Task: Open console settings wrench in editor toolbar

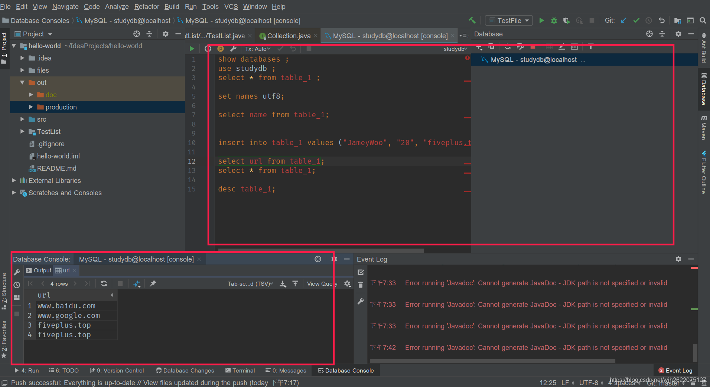Action: [x=233, y=49]
